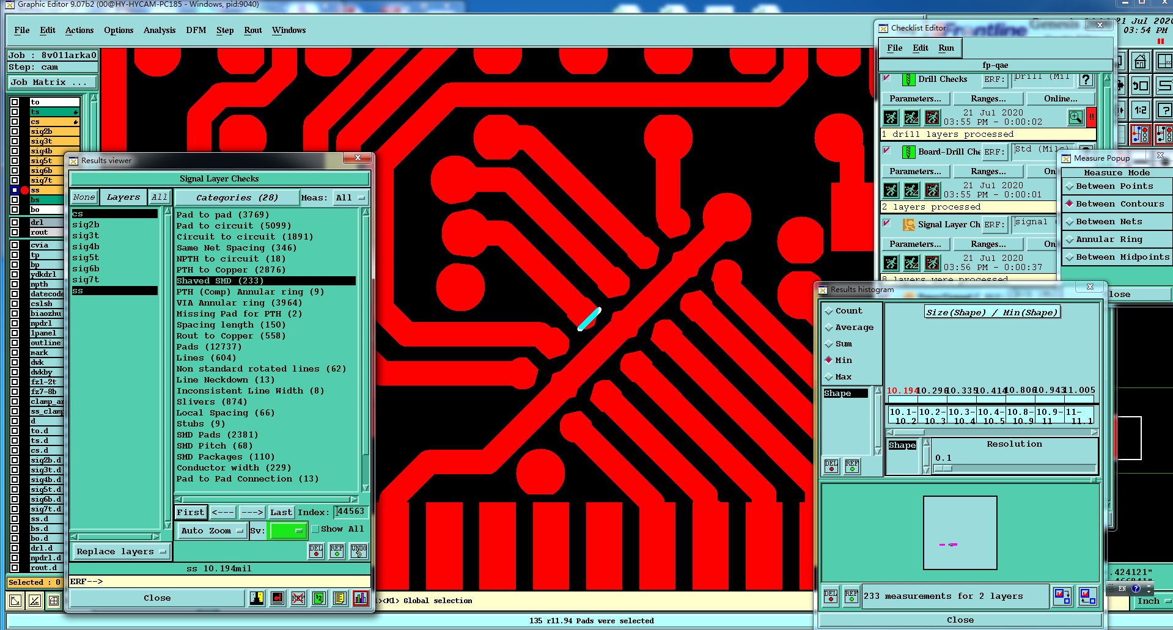This screenshot has width=1173, height=630.
Task: Click the black and yellow faces icon
Action: [x=257, y=598]
